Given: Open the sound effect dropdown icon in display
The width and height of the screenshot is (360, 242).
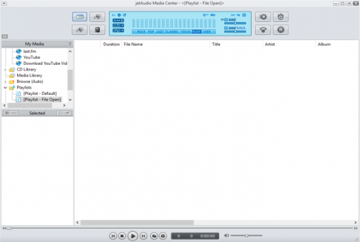Looking at the screenshot, I should 205,15.
